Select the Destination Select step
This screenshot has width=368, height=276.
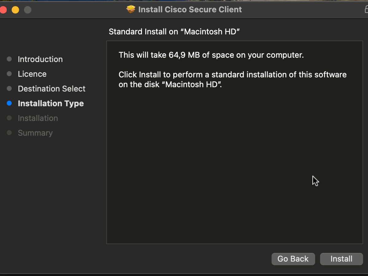[52, 89]
